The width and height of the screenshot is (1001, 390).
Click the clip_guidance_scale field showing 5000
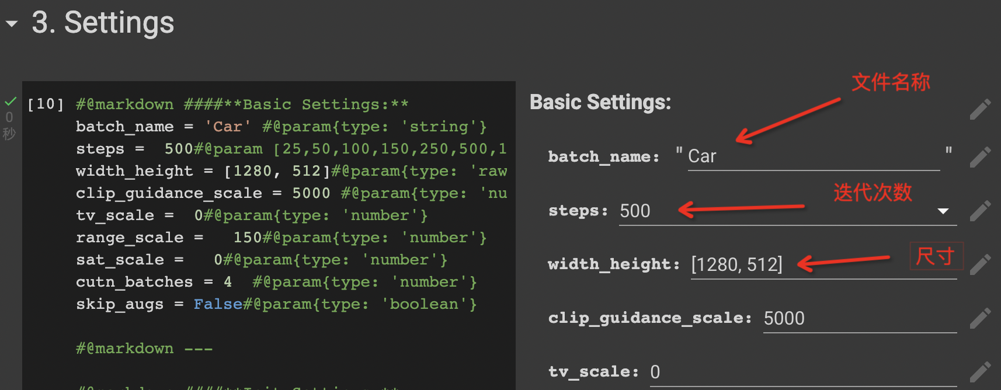point(859,319)
